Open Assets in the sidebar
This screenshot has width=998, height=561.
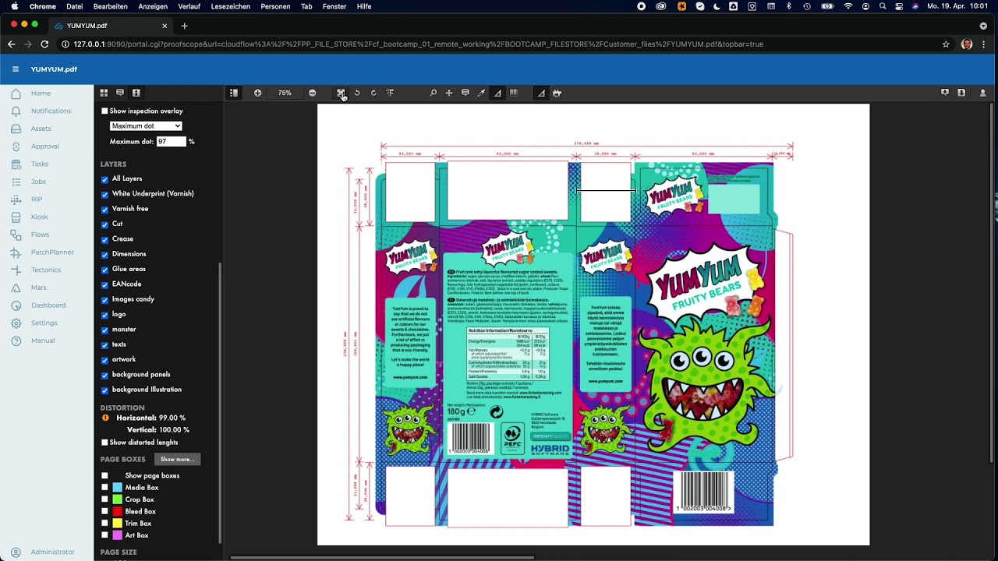[x=41, y=129]
